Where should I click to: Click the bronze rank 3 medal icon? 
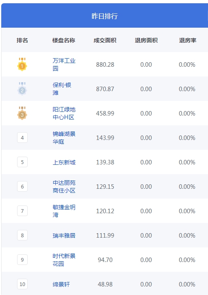tap(22, 113)
